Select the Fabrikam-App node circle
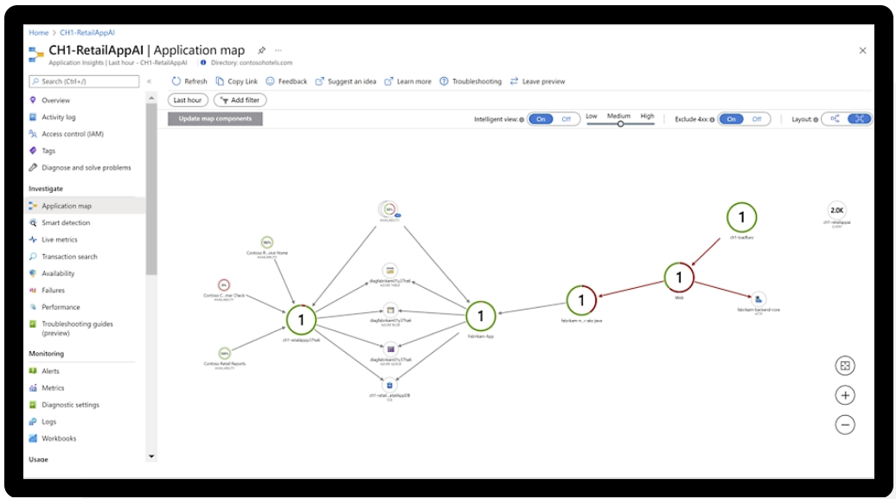Image resolution: width=896 pixels, height=499 pixels. [x=481, y=316]
